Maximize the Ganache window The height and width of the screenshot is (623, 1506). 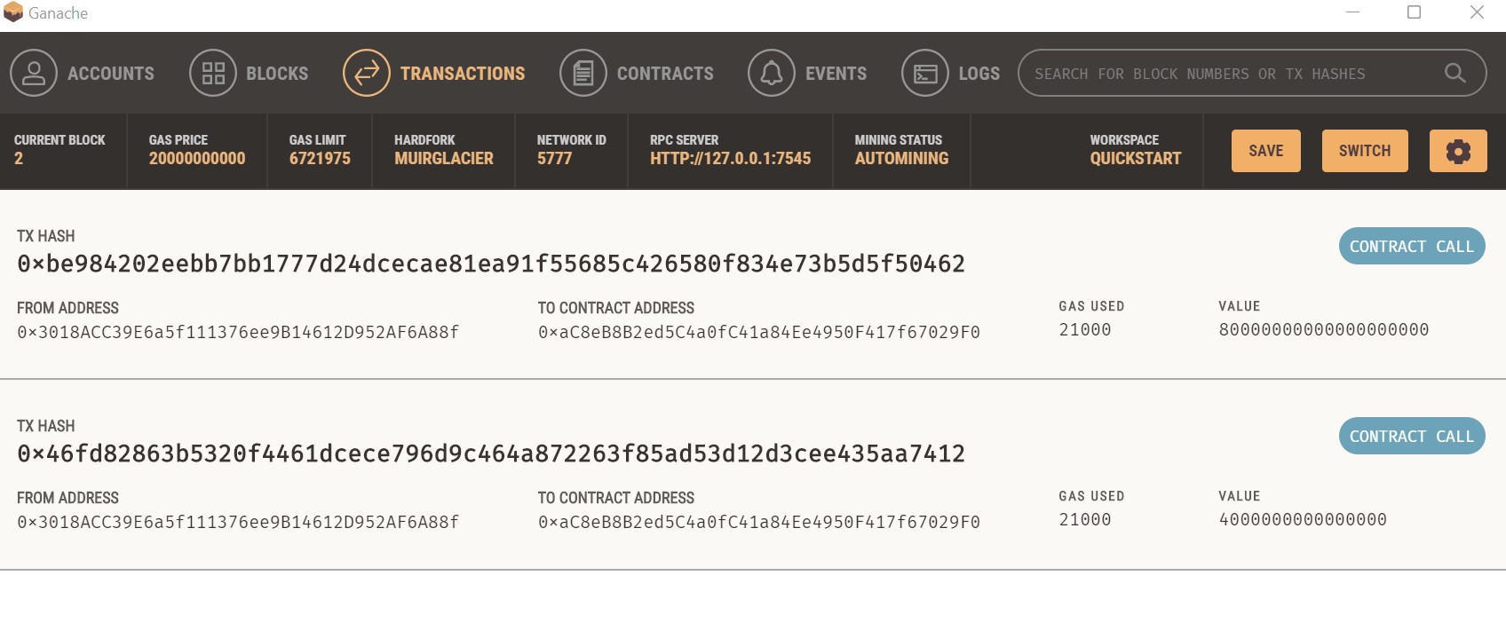[1415, 12]
